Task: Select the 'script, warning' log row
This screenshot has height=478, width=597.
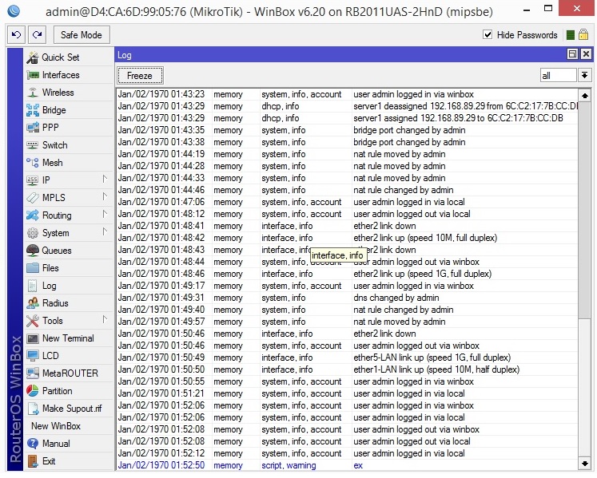Action: [347, 465]
